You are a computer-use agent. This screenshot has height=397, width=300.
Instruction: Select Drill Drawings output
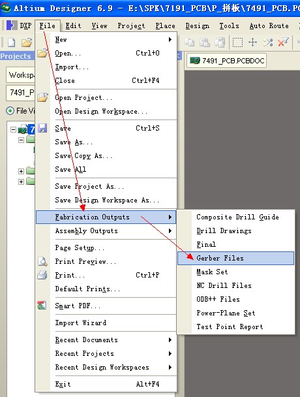point(235,230)
